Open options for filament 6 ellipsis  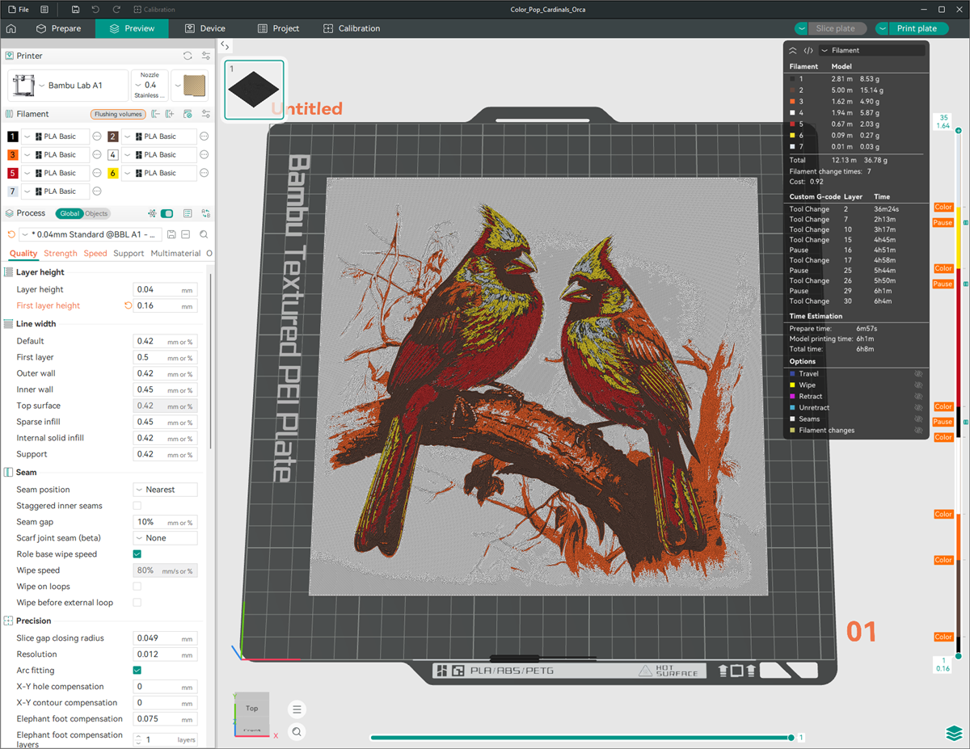click(x=205, y=173)
